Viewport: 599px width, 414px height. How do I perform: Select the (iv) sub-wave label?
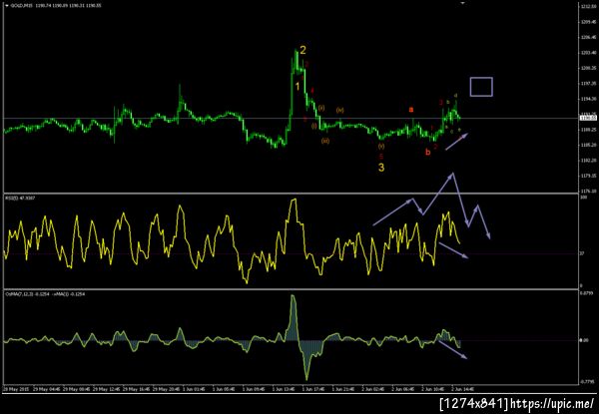point(340,111)
